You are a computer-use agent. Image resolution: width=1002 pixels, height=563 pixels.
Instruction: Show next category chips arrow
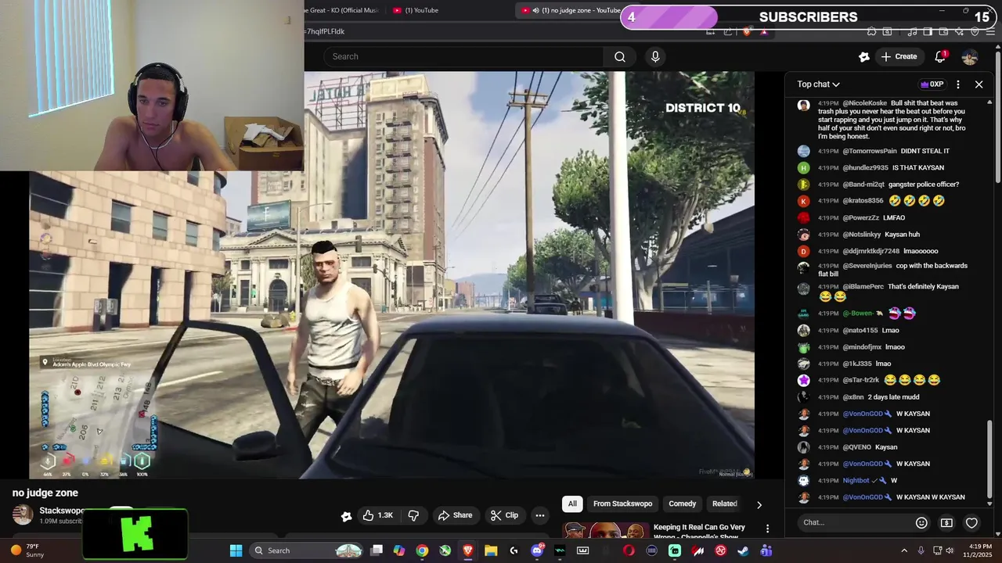pos(759,504)
